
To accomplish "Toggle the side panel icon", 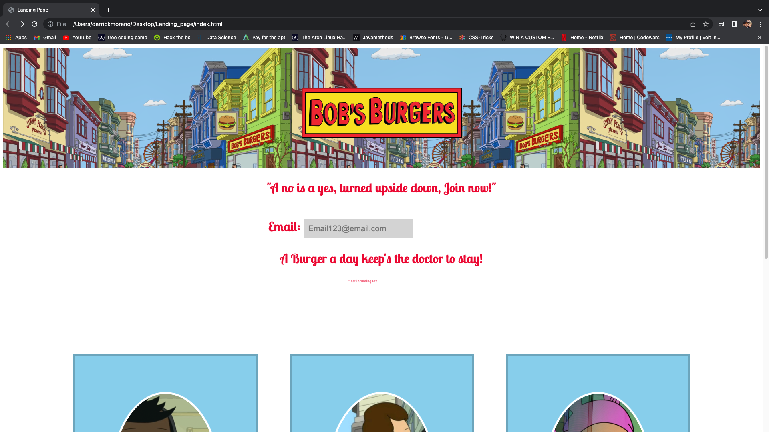I will tap(735, 24).
